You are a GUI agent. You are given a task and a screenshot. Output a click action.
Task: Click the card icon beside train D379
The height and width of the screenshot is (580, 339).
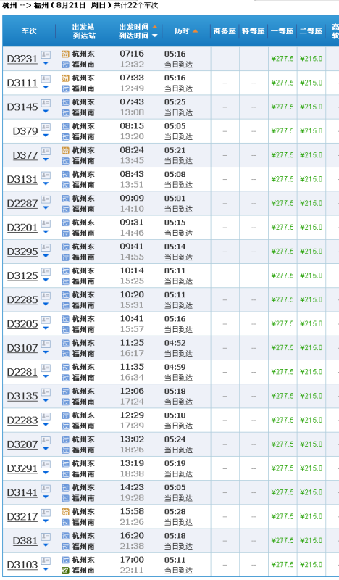pyautogui.click(x=46, y=128)
